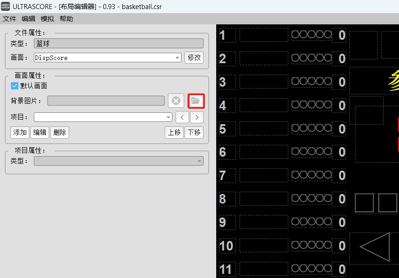This screenshot has height=278, width=399.
Task: Click the 背景图片 path field
Action: pos(106,101)
